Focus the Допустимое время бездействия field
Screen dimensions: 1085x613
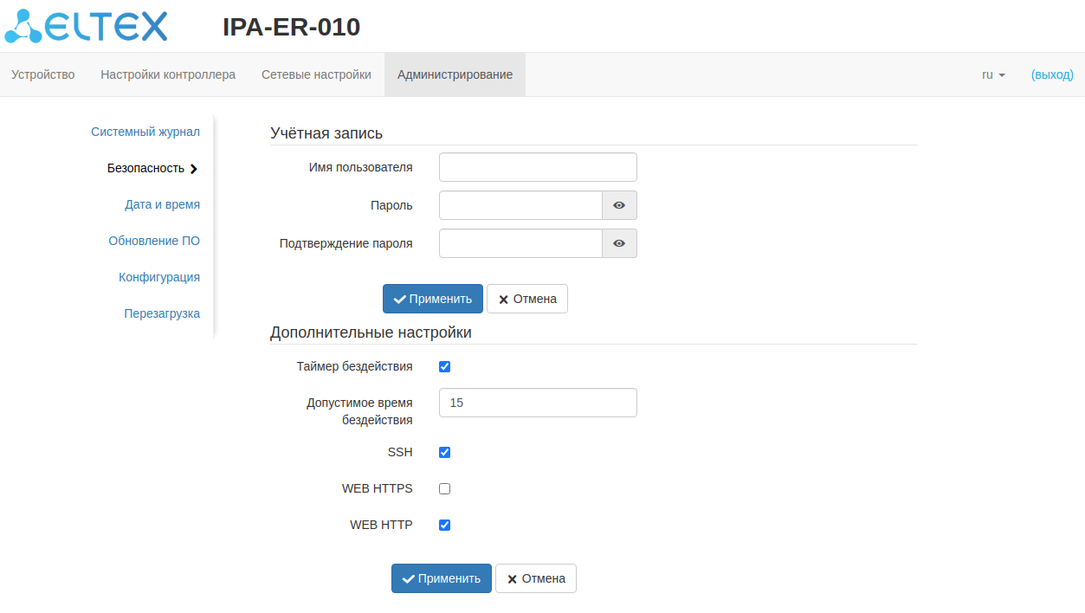pyautogui.click(x=538, y=403)
